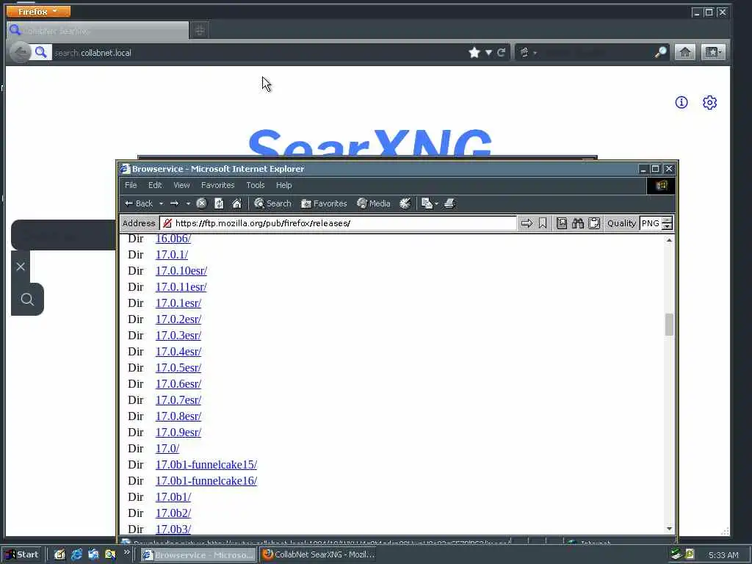Viewport: 752px width, 564px height.
Task: Open the 17.0.9esr/ directory link
Action: point(178,432)
